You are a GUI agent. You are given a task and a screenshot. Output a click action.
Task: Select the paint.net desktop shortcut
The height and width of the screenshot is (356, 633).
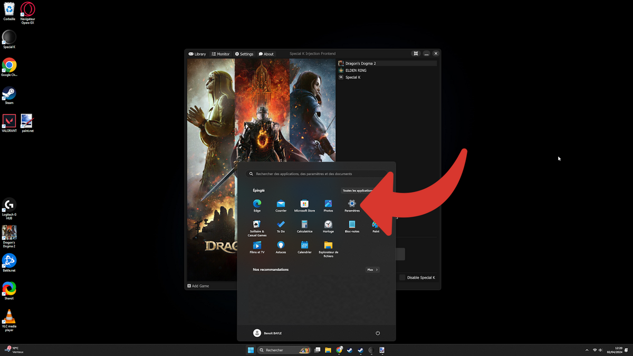(x=28, y=123)
